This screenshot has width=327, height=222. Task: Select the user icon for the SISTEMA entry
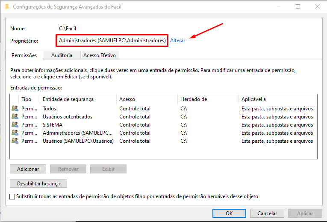pos(15,125)
